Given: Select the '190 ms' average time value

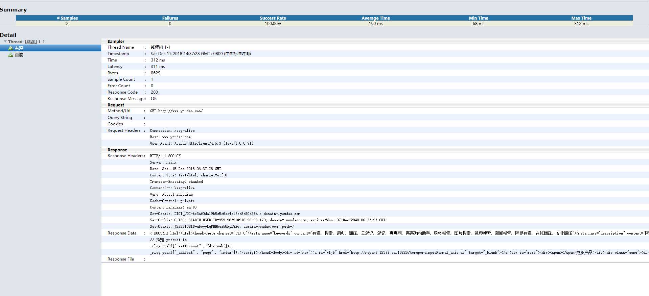Looking at the screenshot, I should tap(376, 23).
